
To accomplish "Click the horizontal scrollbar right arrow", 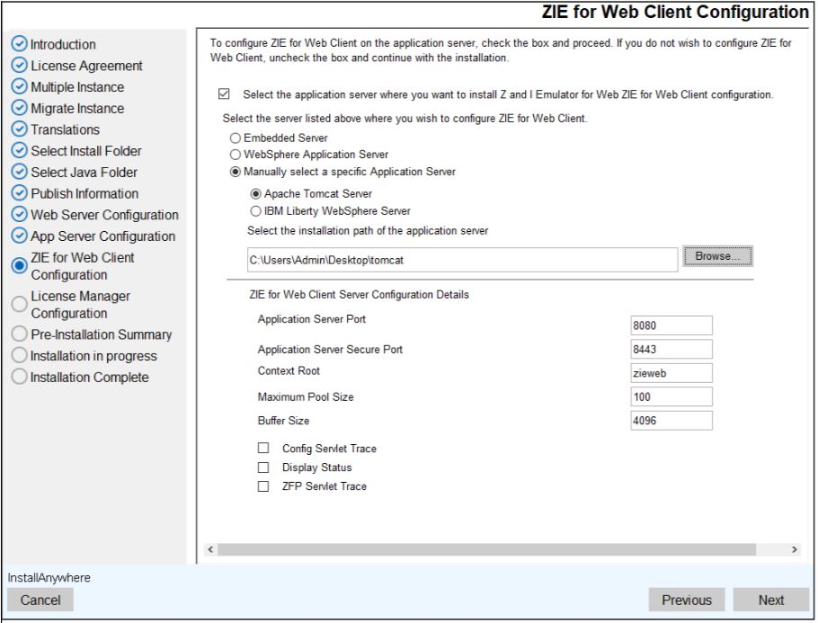I will click(795, 549).
